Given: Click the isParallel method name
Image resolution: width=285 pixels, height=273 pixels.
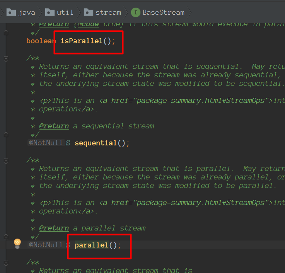Looking at the screenshot, I should (82, 41).
